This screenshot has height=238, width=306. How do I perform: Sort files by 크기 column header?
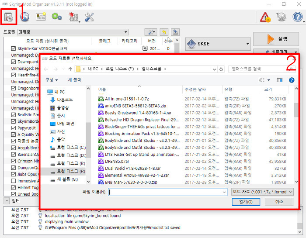(x=268, y=89)
